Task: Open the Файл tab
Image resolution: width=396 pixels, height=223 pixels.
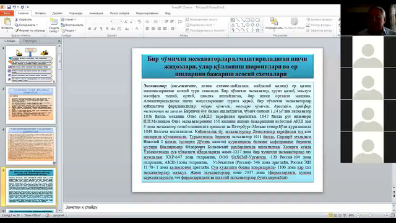Action: [x=6, y=13]
